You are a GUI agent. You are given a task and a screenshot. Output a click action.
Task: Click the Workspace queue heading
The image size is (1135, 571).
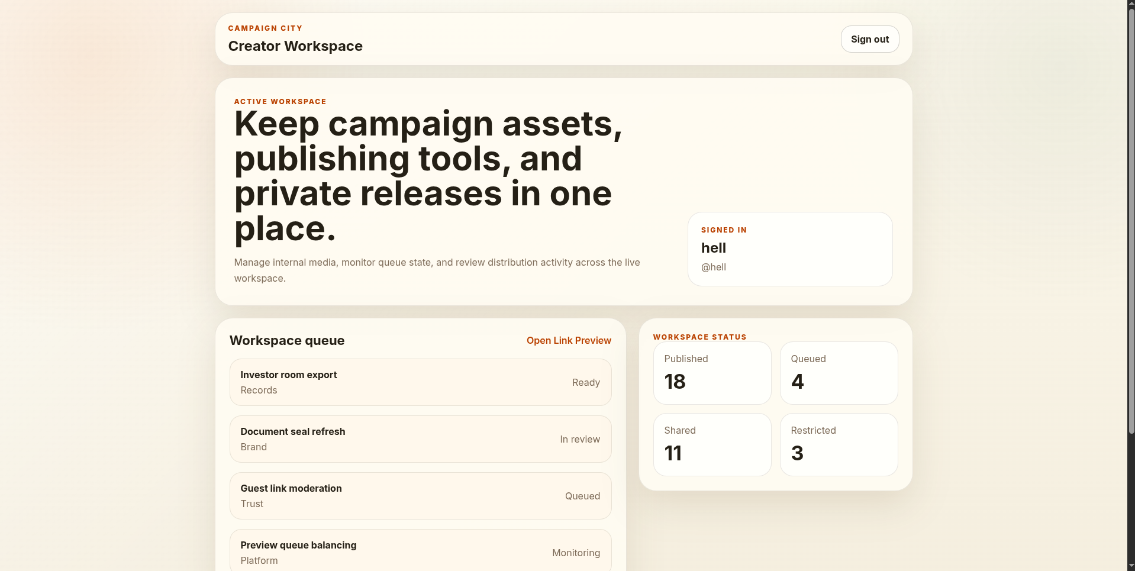click(287, 340)
